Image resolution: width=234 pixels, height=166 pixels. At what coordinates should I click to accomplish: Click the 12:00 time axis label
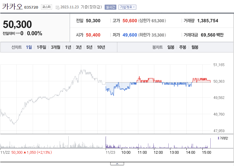click(x=158, y=152)
